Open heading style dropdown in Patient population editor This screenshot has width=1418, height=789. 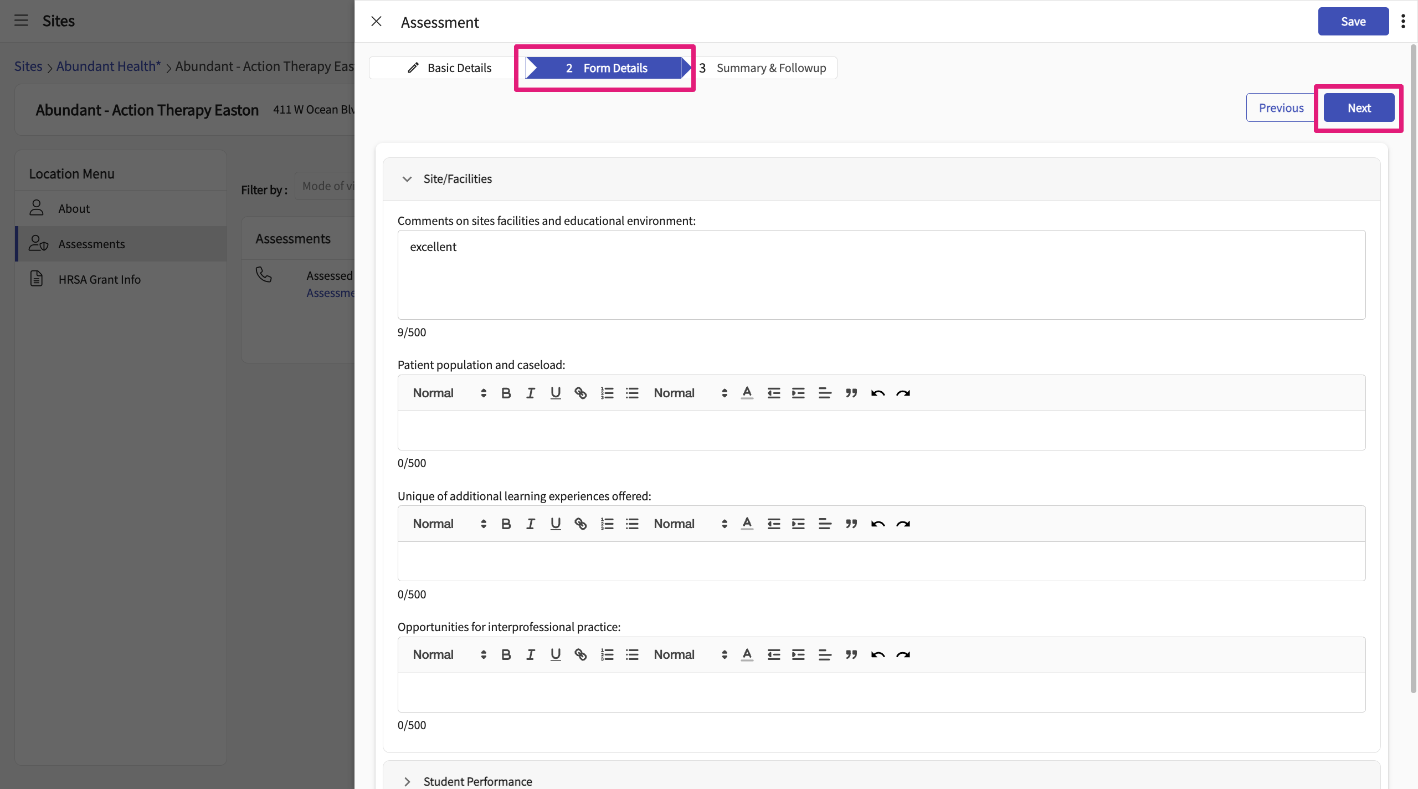[449, 393]
